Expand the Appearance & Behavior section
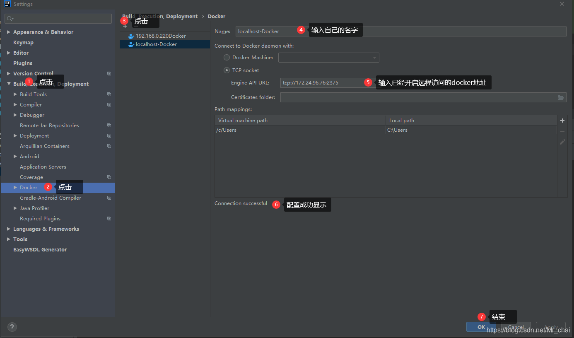 point(9,32)
